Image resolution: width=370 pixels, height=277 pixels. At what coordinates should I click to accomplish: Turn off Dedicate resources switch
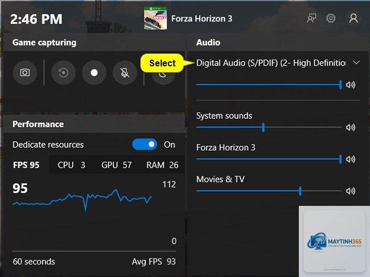(x=145, y=144)
